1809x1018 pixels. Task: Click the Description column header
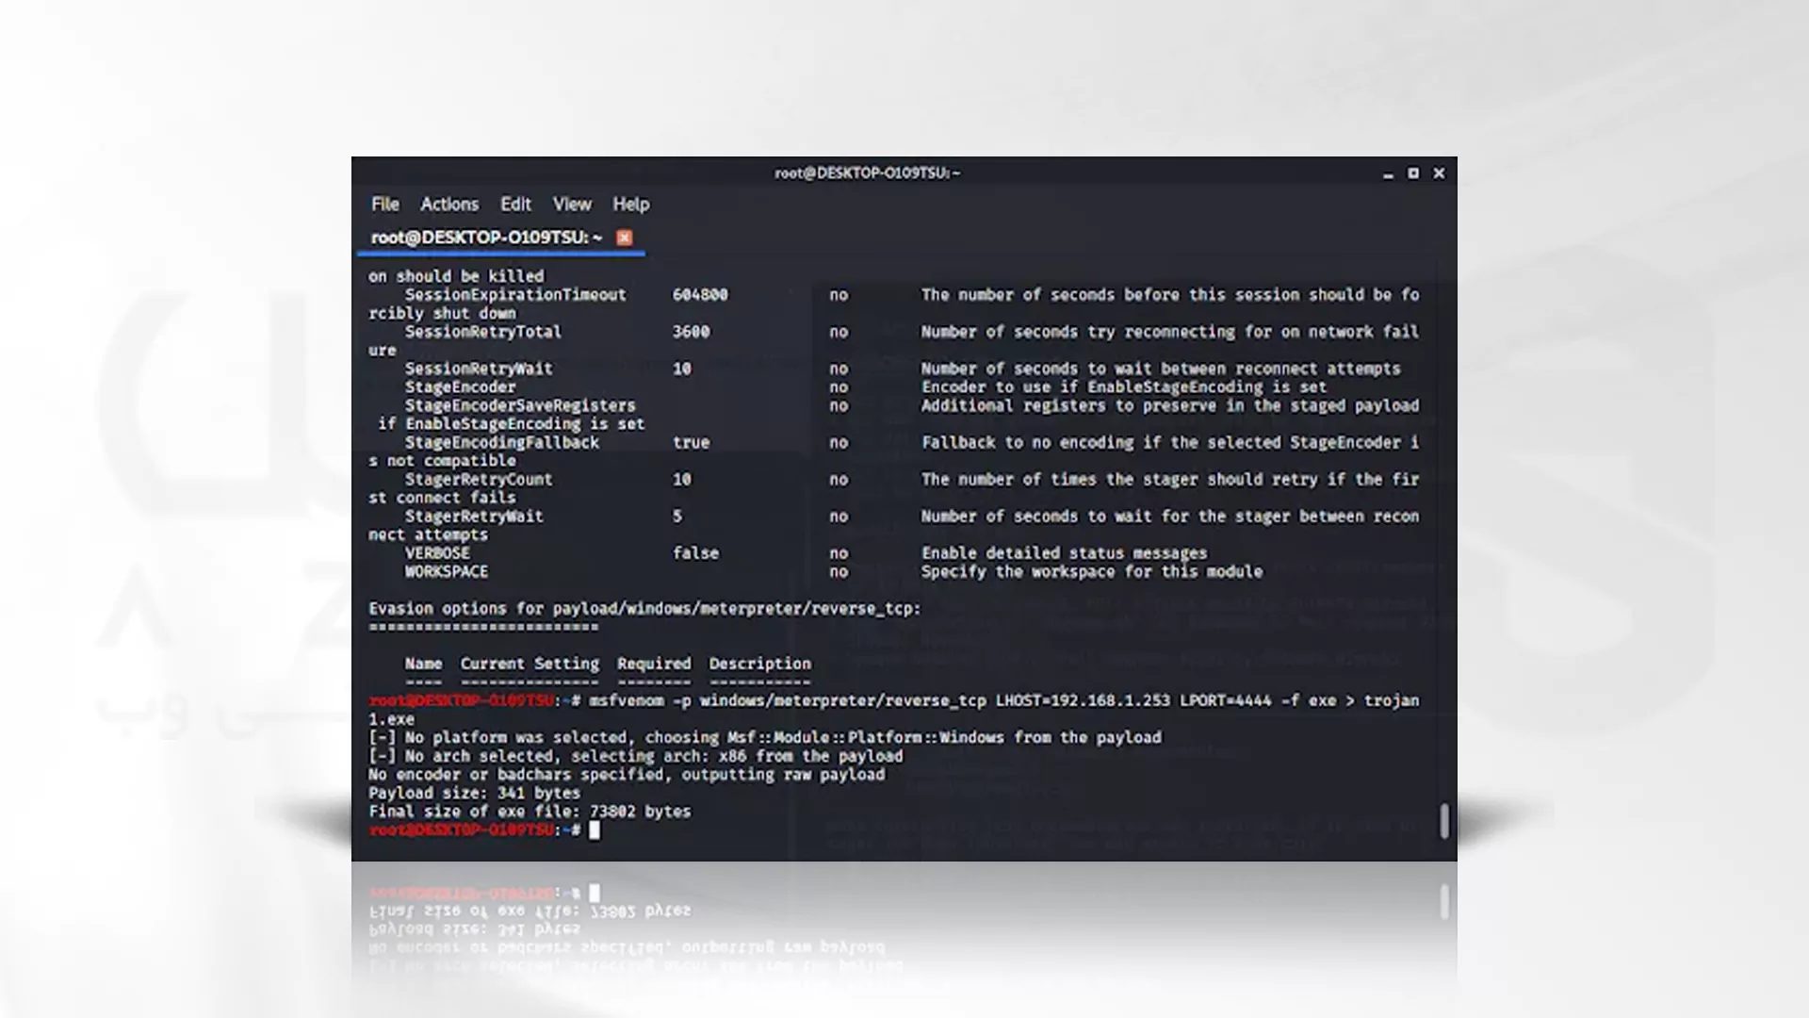pos(759,665)
